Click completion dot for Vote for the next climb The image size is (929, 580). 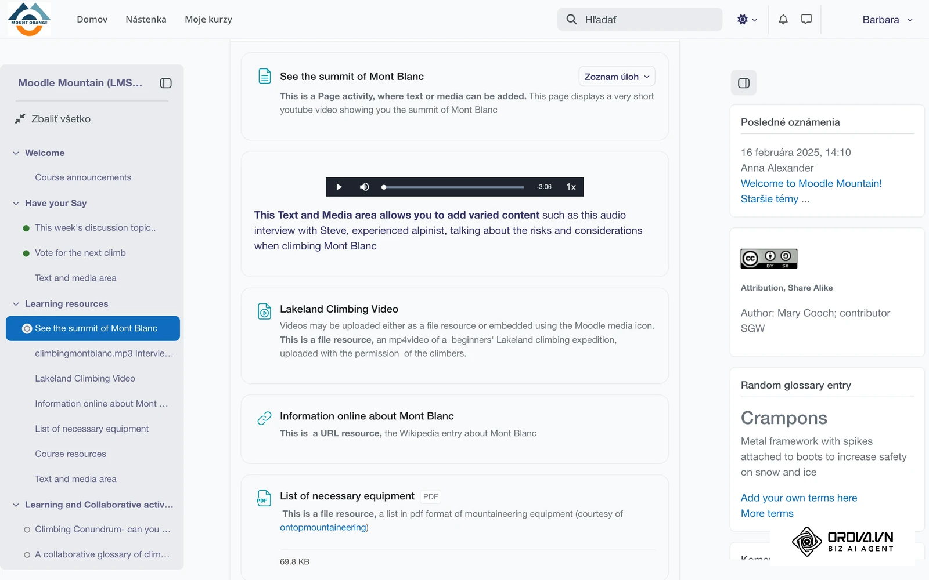tap(26, 253)
